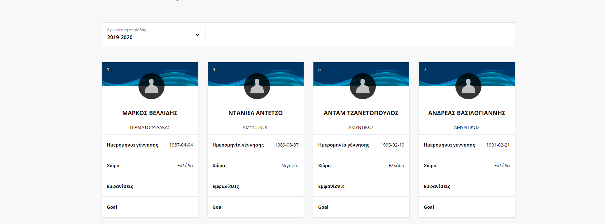The image size is (605, 224).
Task: Open the Αγωνιστική περίοδος season dropdown
Action: (153, 34)
